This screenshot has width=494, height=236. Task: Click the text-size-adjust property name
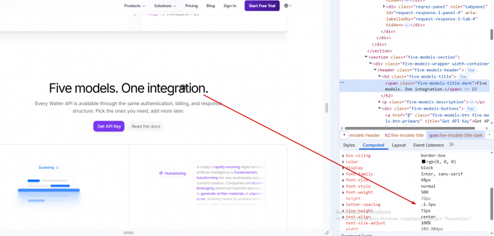365,223
